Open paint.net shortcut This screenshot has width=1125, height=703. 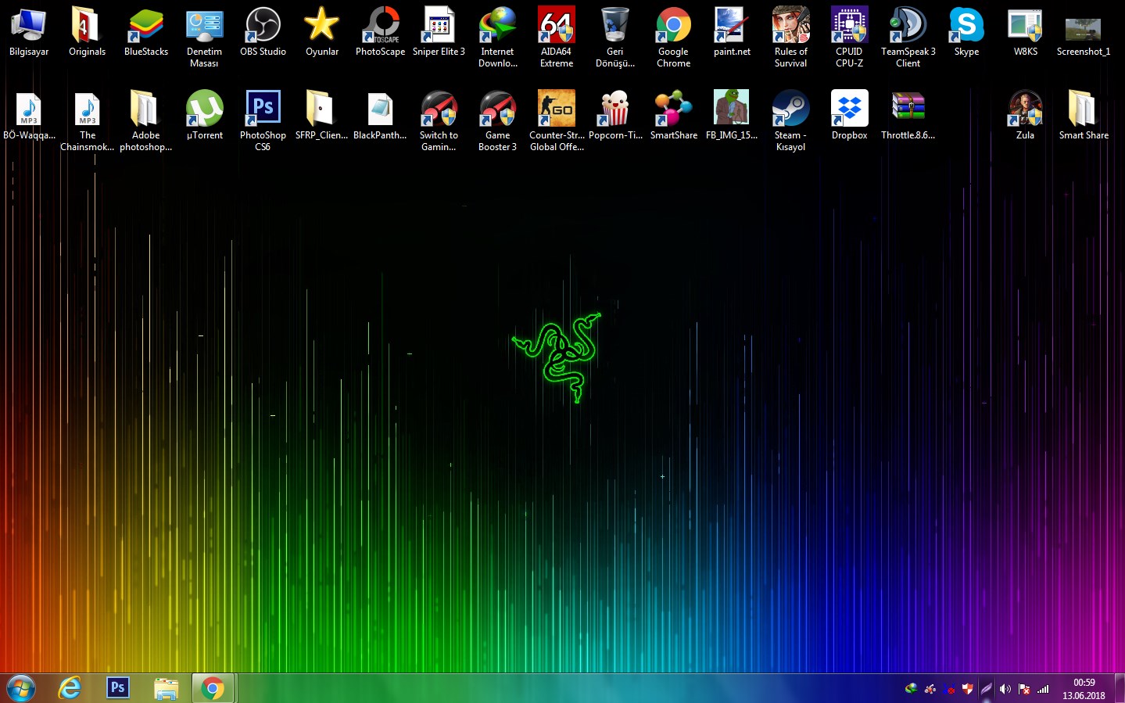pos(732,32)
